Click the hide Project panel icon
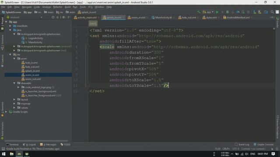 click(69, 17)
